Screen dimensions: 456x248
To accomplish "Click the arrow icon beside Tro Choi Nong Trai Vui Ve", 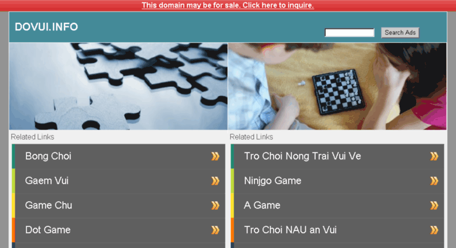I will coord(434,156).
